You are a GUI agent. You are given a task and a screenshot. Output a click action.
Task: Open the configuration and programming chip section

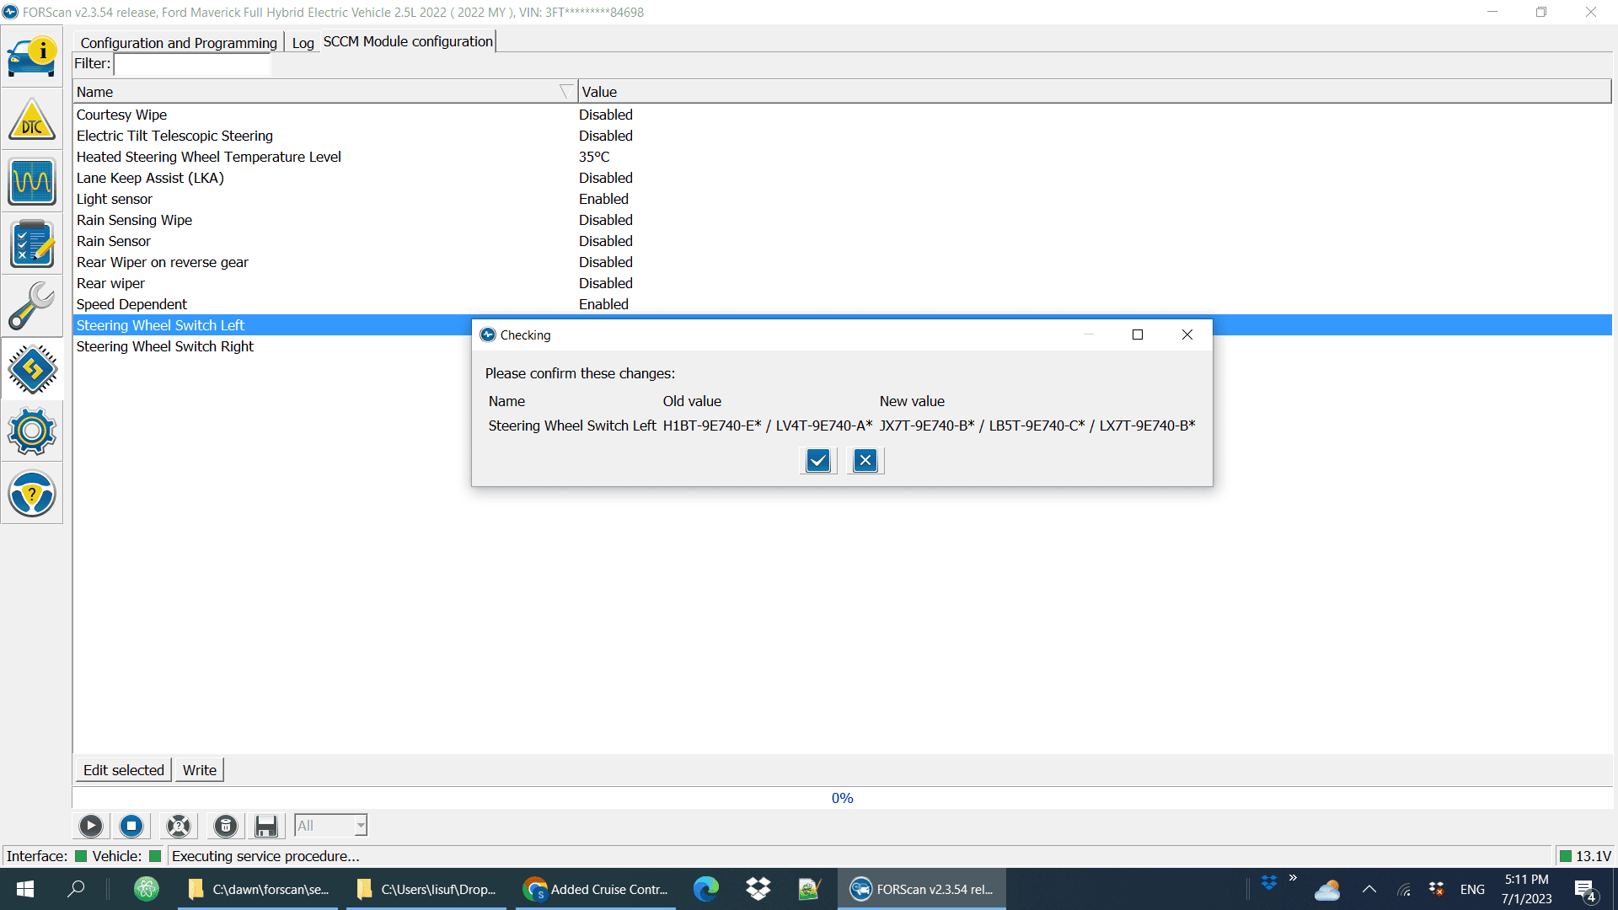pyautogui.click(x=32, y=369)
